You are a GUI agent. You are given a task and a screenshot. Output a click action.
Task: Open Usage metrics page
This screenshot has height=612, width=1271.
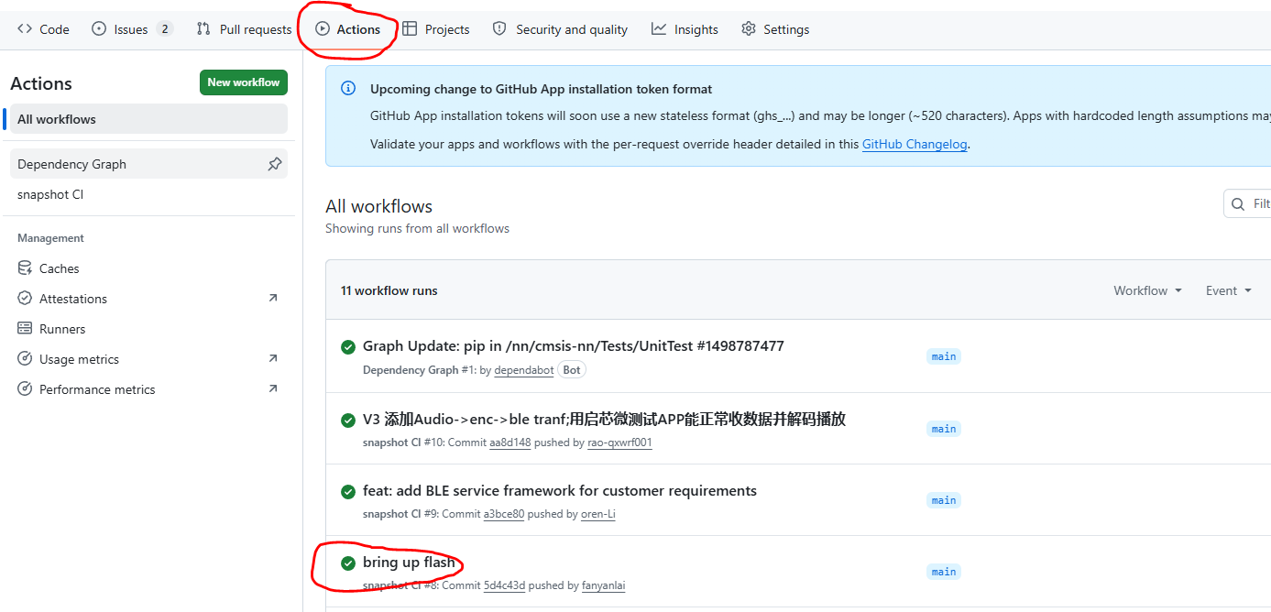[148, 359]
